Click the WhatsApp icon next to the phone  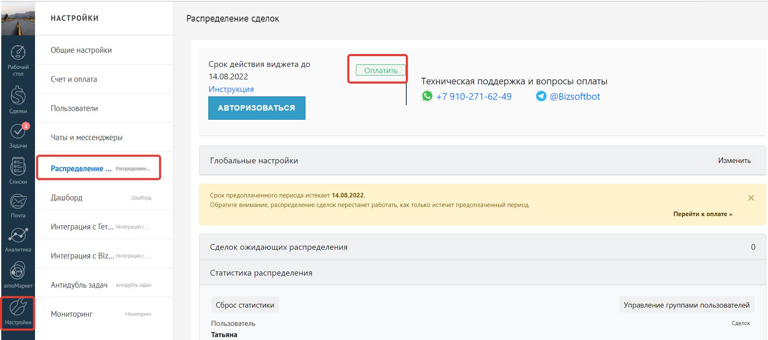(427, 96)
